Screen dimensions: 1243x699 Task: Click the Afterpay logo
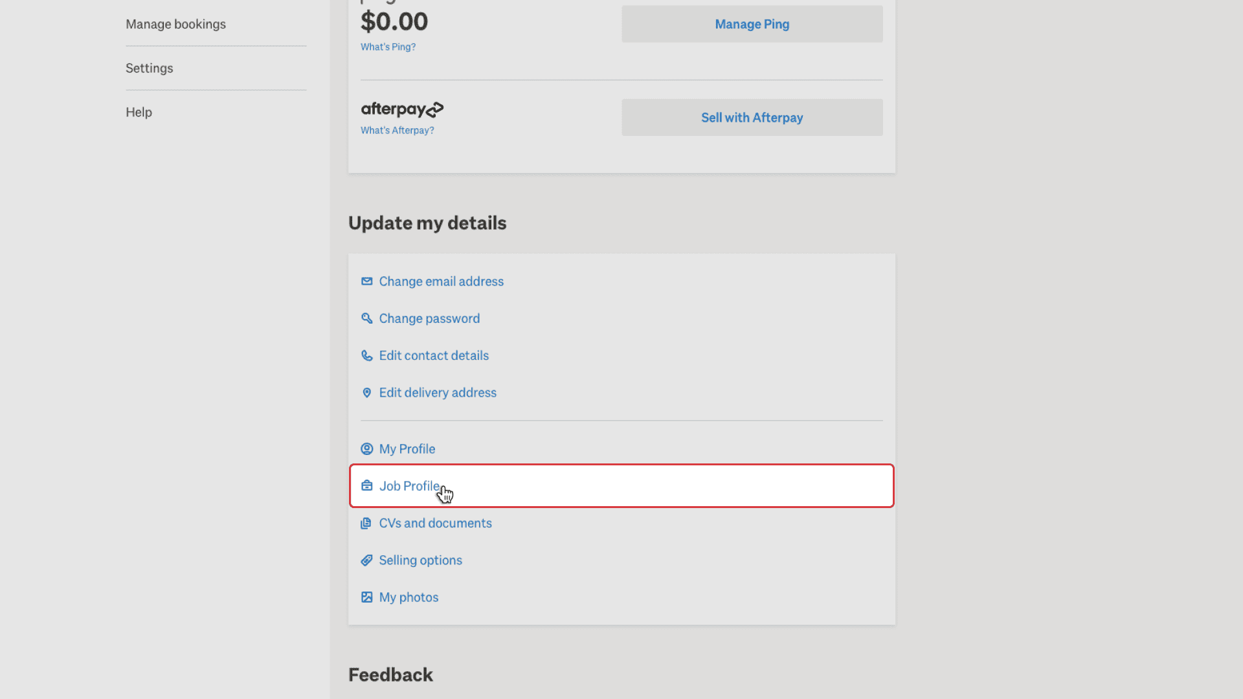point(402,109)
